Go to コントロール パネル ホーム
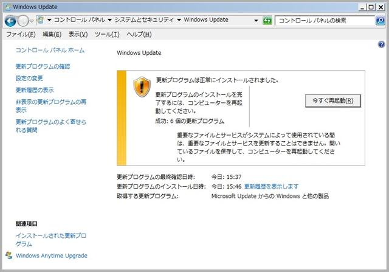This screenshot has width=389, height=272. (50, 50)
